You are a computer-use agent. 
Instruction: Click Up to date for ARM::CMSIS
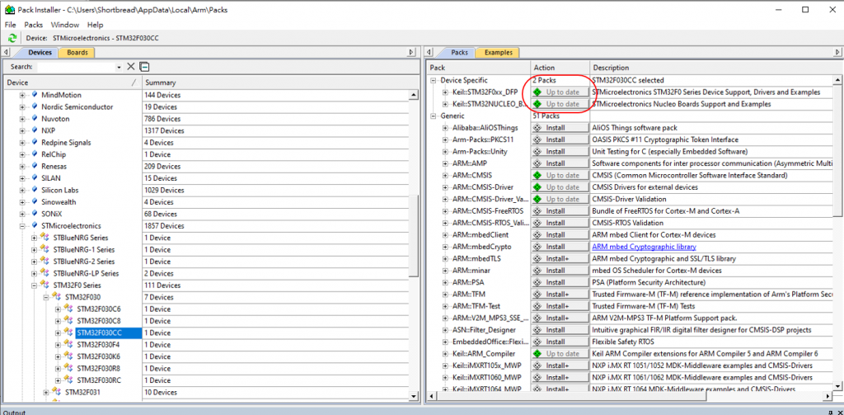[560, 175]
